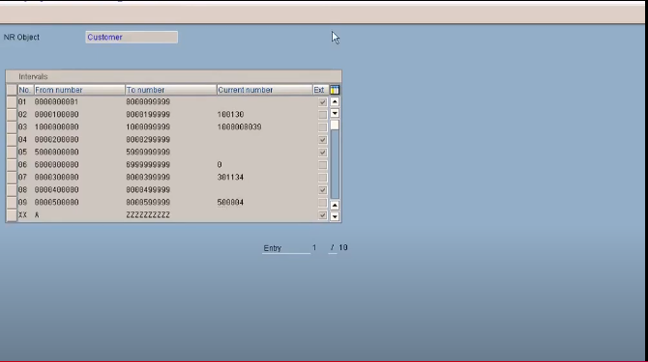Image resolution: width=648 pixels, height=362 pixels.
Task: Toggle the Ext checkbox for interval 08
Action: click(x=322, y=190)
